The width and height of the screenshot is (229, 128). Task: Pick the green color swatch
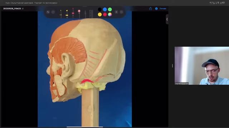click(110, 10)
